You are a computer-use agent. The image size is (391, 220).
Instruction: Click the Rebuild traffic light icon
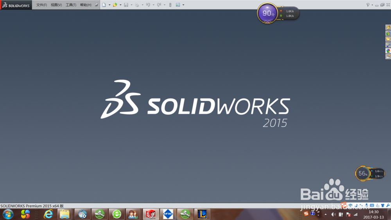coord(170,5)
